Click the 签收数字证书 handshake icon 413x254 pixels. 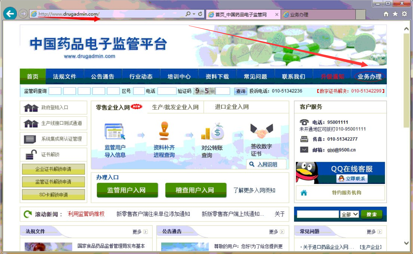coord(261,130)
